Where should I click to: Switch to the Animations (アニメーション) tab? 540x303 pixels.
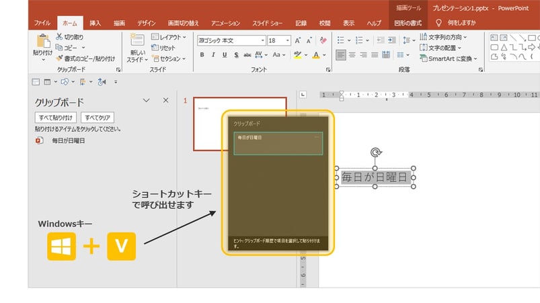coord(225,23)
